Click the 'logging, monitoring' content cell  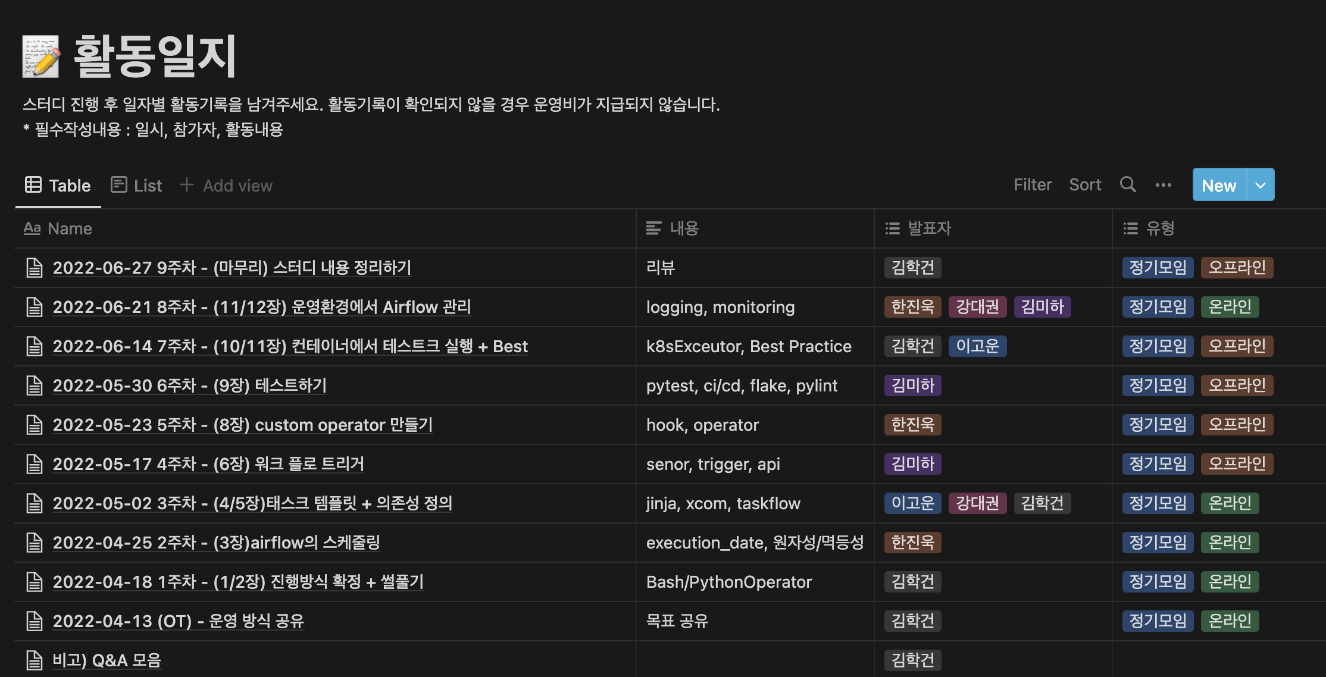[720, 307]
